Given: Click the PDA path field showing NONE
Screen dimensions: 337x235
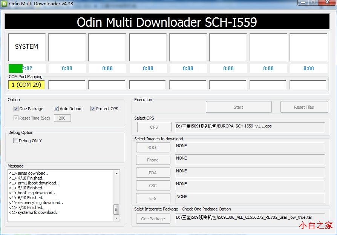Looking at the screenshot, I should click(250, 173).
